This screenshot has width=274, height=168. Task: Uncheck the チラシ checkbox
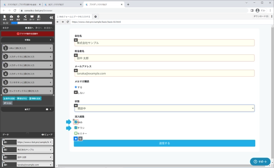pyautogui.click(x=76, y=128)
